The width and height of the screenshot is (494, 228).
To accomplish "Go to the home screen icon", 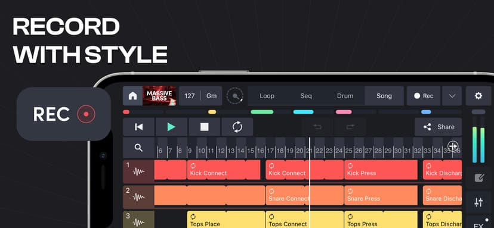I will (132, 96).
